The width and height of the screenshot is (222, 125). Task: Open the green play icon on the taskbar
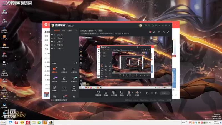point(39,122)
